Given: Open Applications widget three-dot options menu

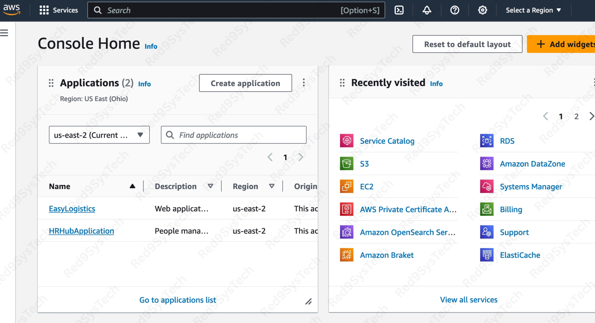Looking at the screenshot, I should click(x=304, y=83).
